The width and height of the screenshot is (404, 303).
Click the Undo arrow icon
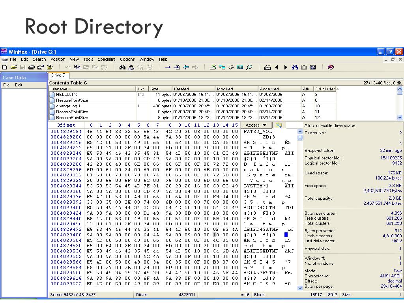coord(68,67)
